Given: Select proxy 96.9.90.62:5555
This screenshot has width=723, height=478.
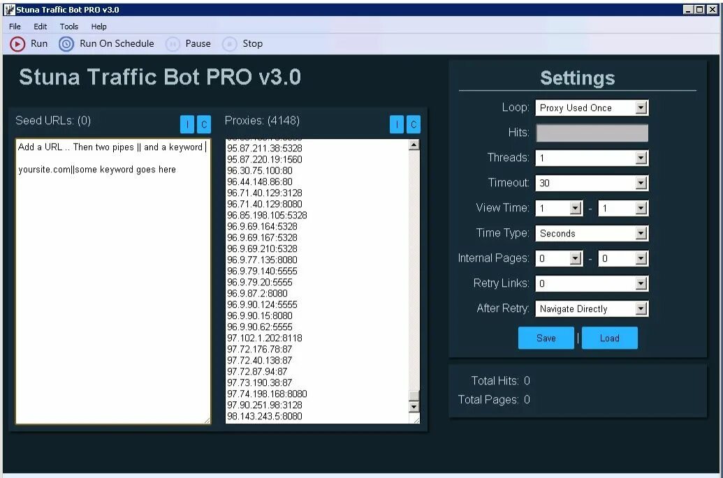Looking at the screenshot, I should tap(260, 327).
